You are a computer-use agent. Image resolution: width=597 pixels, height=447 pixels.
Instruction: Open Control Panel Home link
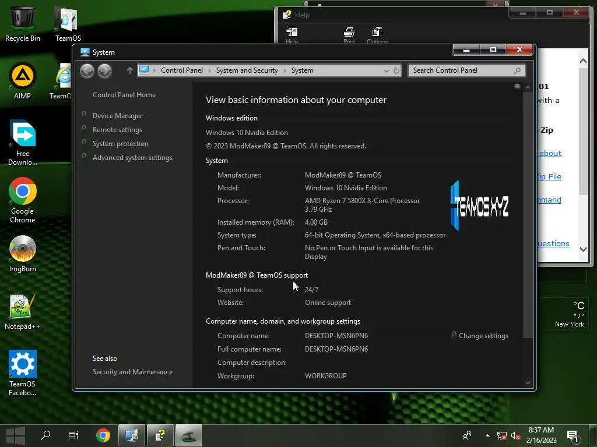(124, 95)
